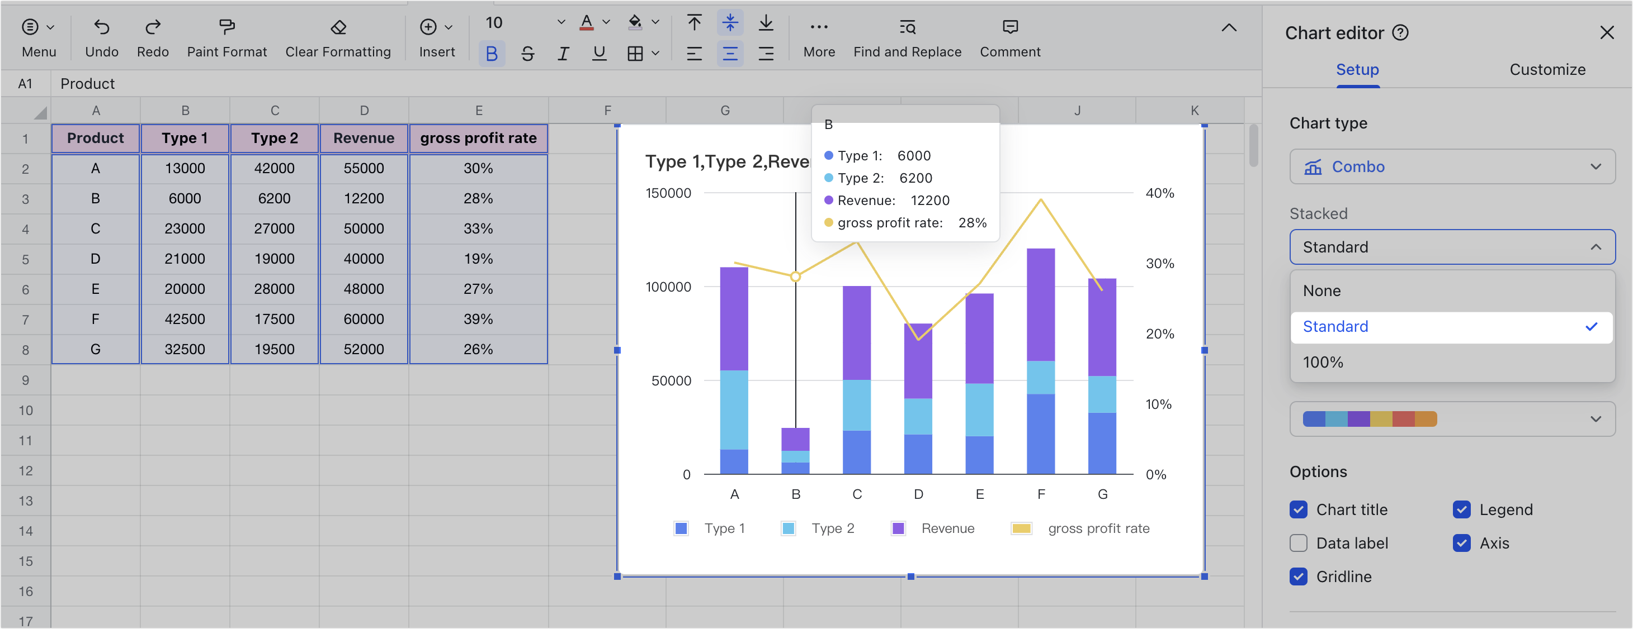
Task: Choose None in the Stacked list
Action: point(1321,290)
